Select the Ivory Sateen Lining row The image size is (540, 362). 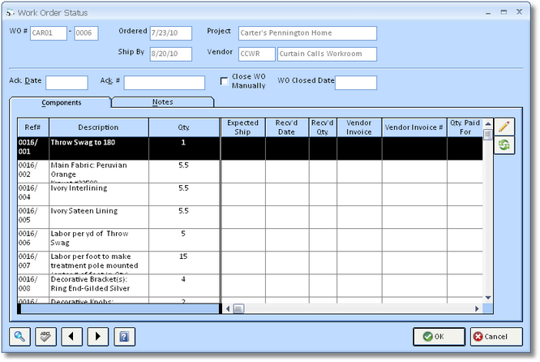tap(250, 218)
